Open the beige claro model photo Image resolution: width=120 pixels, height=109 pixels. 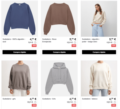pos(99,19)
